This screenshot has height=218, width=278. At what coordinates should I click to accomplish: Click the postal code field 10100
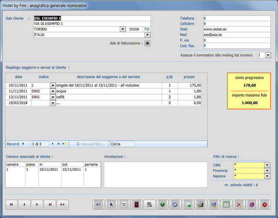pos(134,29)
